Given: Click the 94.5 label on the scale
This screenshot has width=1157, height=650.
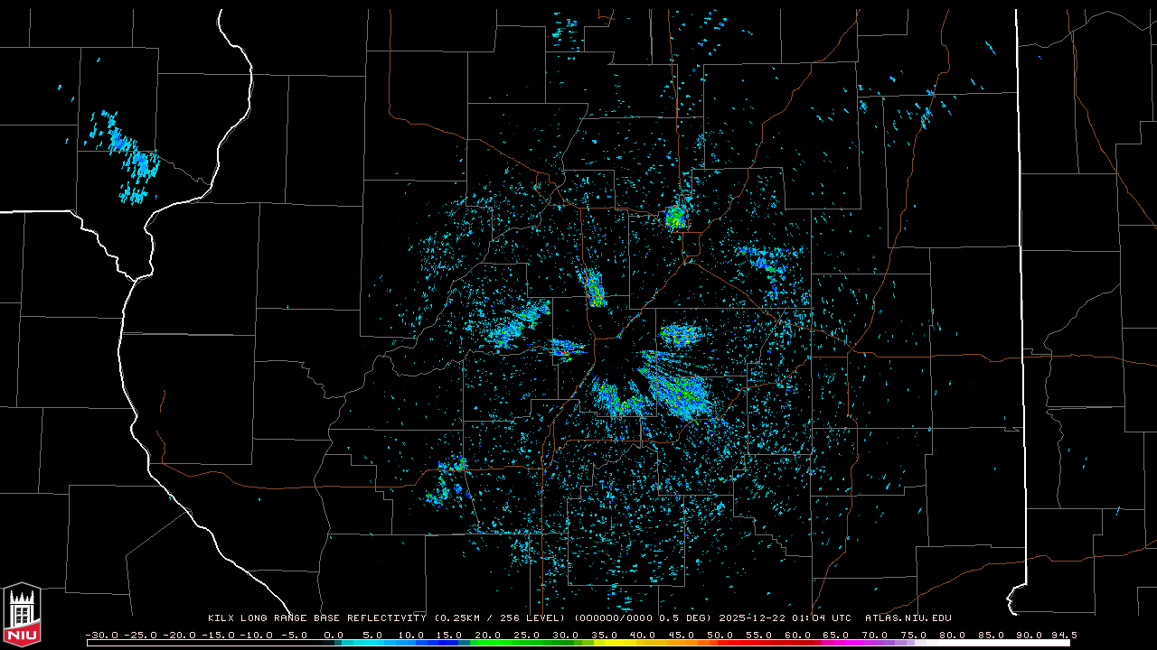Looking at the screenshot, I should click(x=1062, y=635).
